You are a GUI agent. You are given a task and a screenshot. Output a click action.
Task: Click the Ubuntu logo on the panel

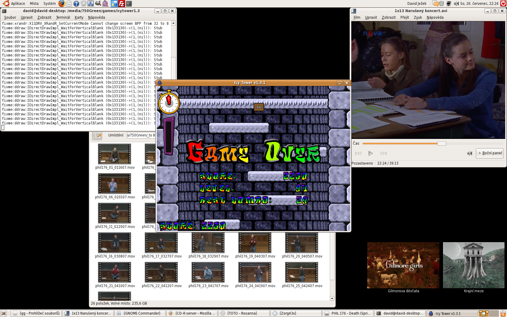tap(6, 4)
